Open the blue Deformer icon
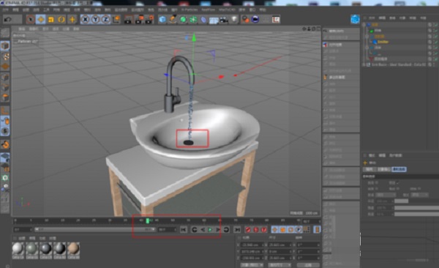 203,19
